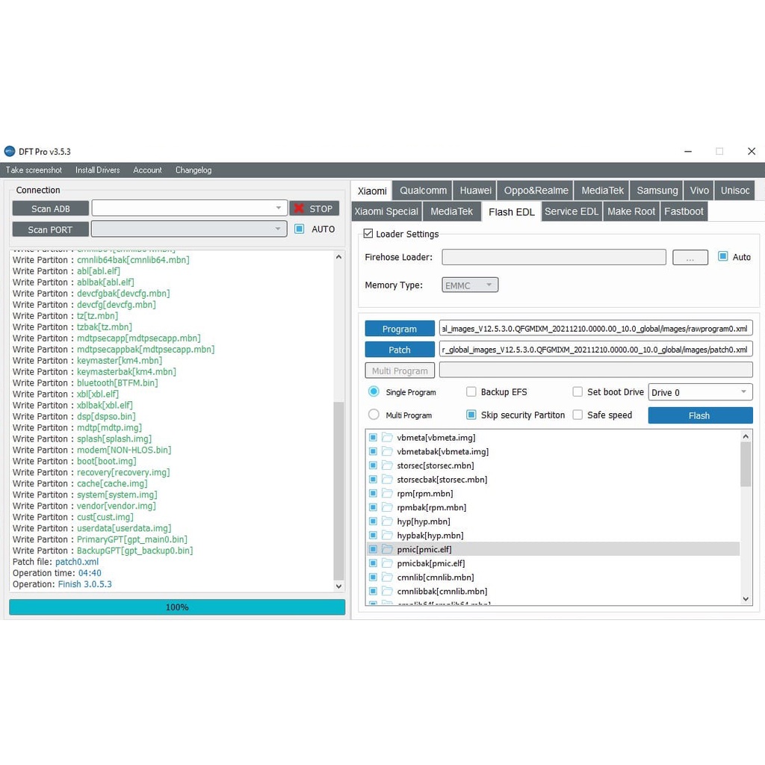The width and height of the screenshot is (765, 765).
Task: Click the Firehose Loader path field
Action: pos(554,257)
